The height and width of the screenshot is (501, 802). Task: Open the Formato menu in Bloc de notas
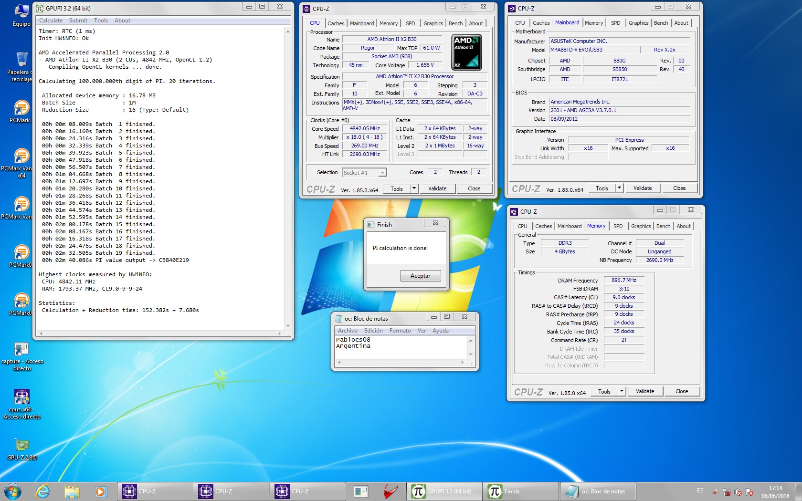(400, 331)
